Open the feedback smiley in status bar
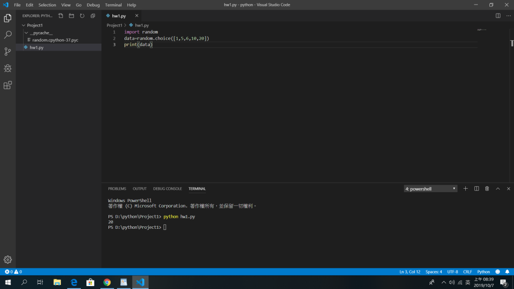514x289 pixels. (x=497, y=271)
